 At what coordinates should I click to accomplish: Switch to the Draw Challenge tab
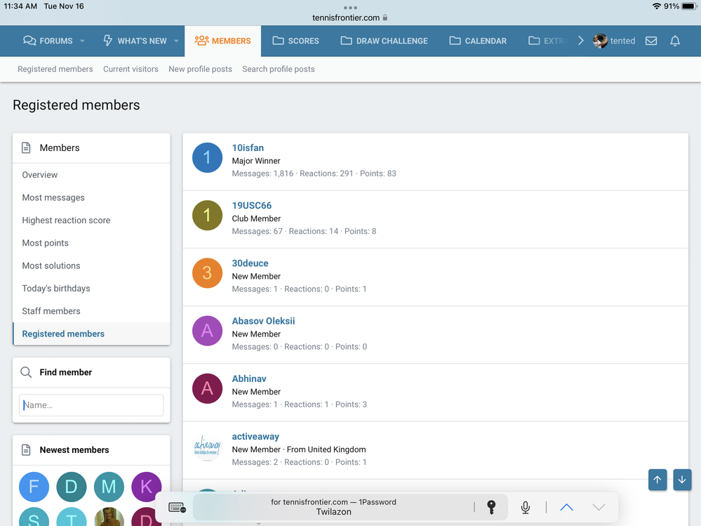tap(384, 41)
